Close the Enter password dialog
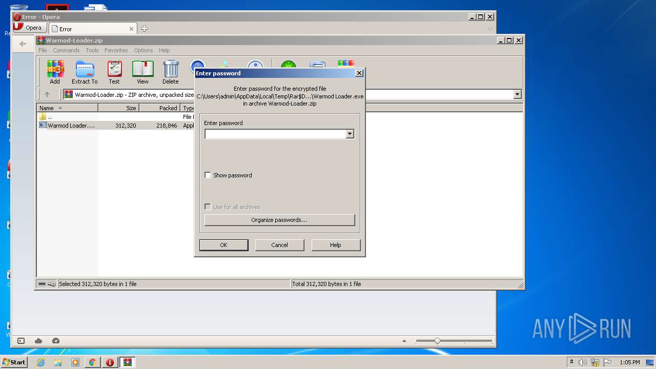The width and height of the screenshot is (656, 369). tap(359, 73)
